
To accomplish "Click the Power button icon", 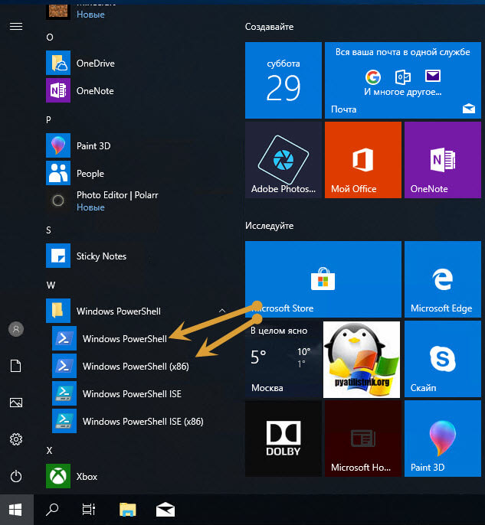I will (15, 476).
